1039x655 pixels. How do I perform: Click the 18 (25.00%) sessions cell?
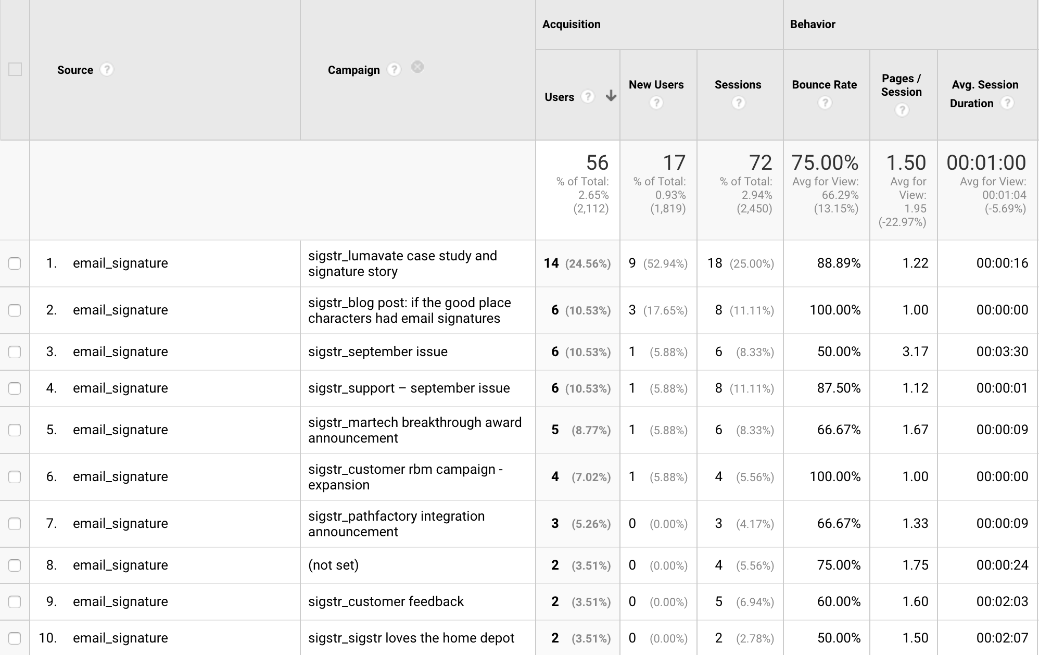pyautogui.click(x=740, y=263)
